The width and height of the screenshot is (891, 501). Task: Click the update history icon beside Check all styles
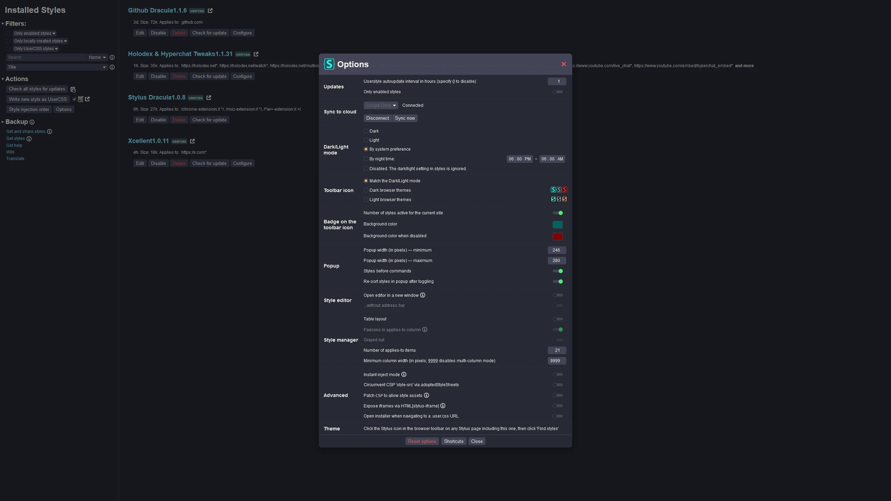(x=73, y=89)
